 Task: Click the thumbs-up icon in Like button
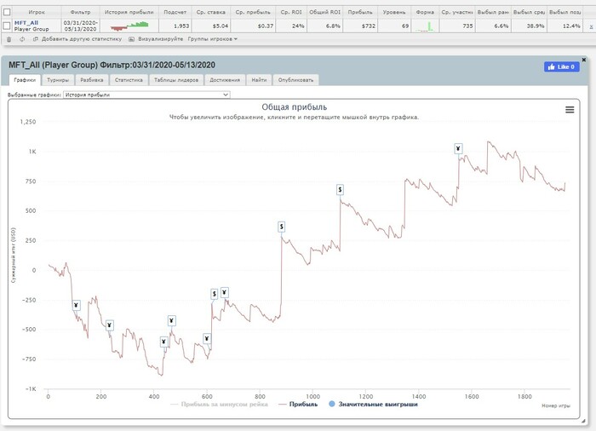pos(552,67)
